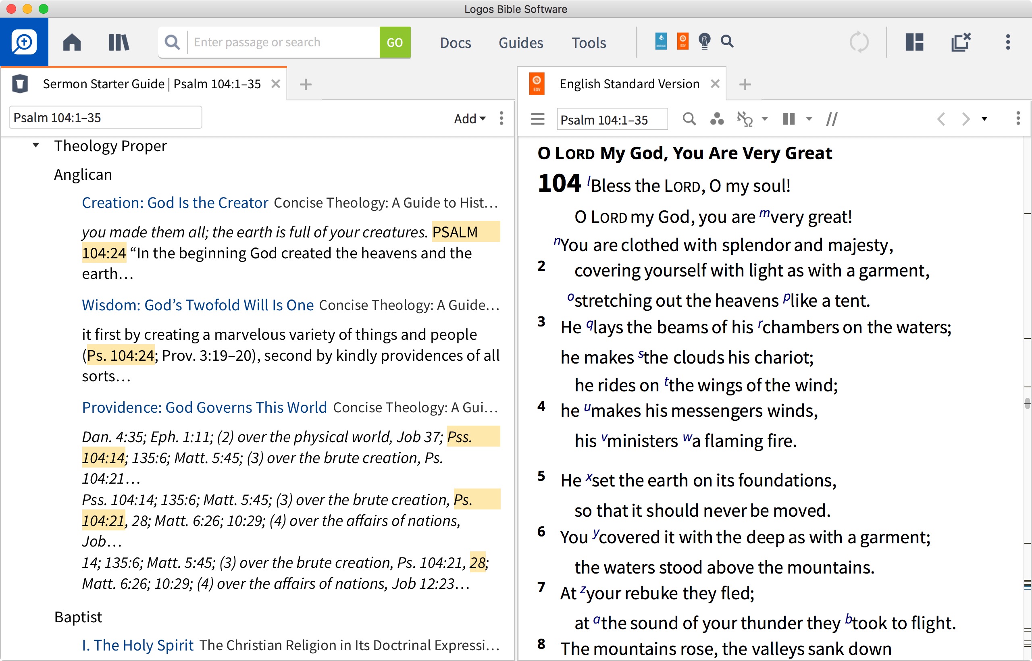The width and height of the screenshot is (1032, 661).
Task: Open the search shortcut icon in shortcuts bar
Action: (727, 41)
